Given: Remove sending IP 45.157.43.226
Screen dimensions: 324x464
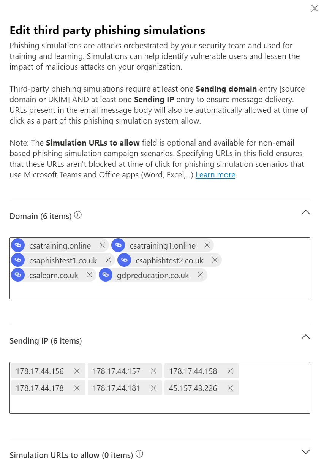Looking at the screenshot, I should click(230, 388).
